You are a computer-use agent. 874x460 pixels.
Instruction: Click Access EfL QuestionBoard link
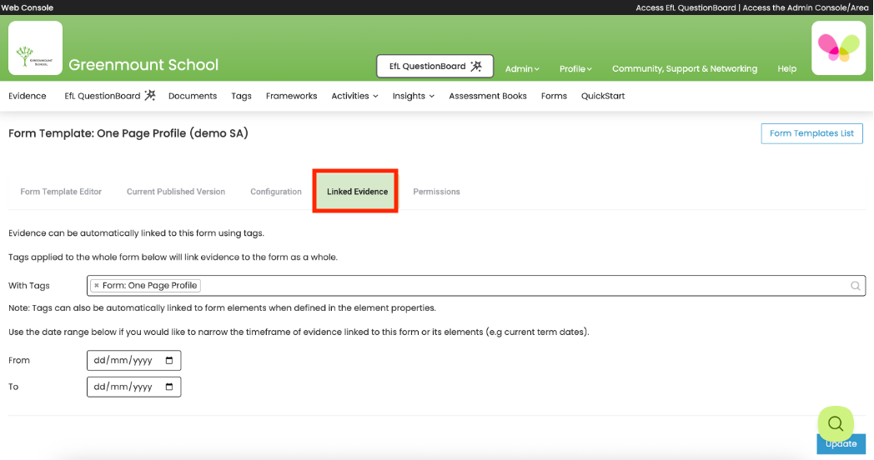pos(686,7)
